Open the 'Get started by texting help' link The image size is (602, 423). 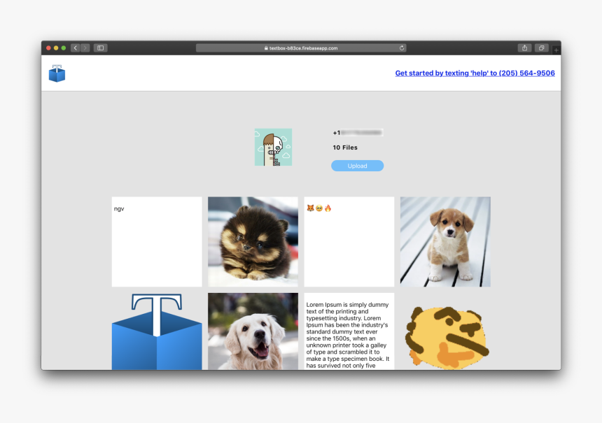(x=475, y=73)
